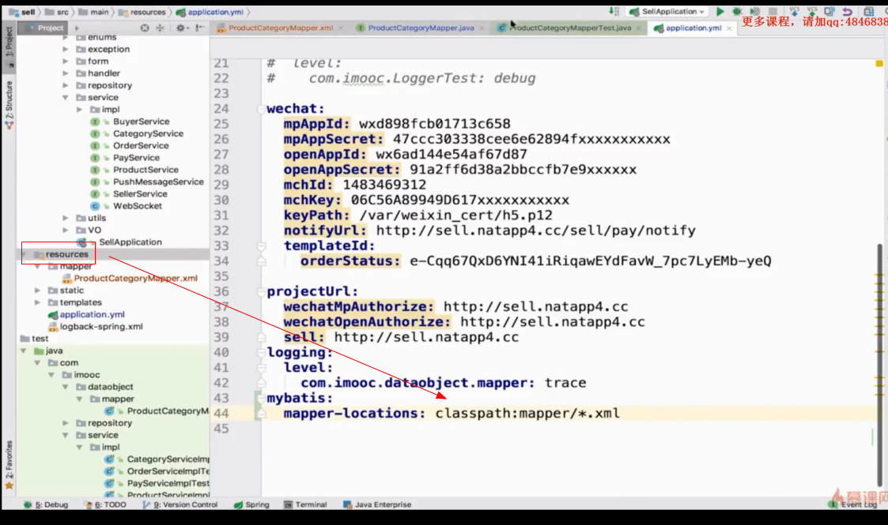Select WebSocket class in project tree

(x=137, y=206)
